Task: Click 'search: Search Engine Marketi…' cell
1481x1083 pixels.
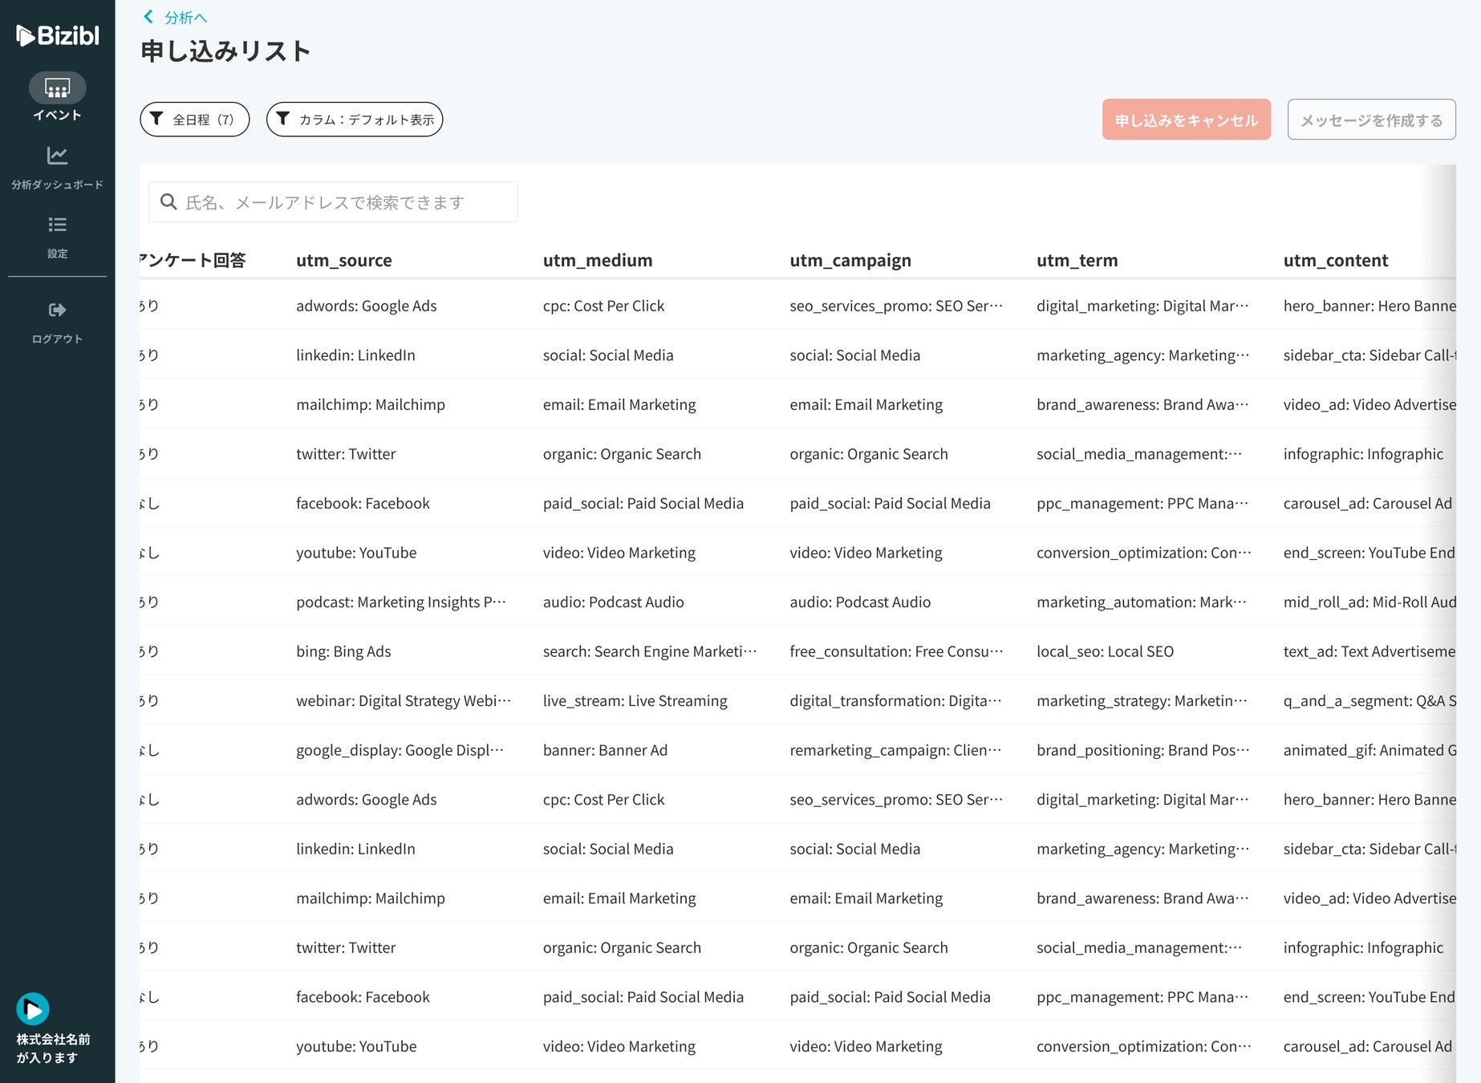Action: pyautogui.click(x=650, y=651)
